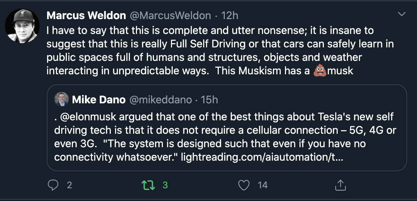Click the share tweet icon
The image size is (417, 201).
point(339,185)
